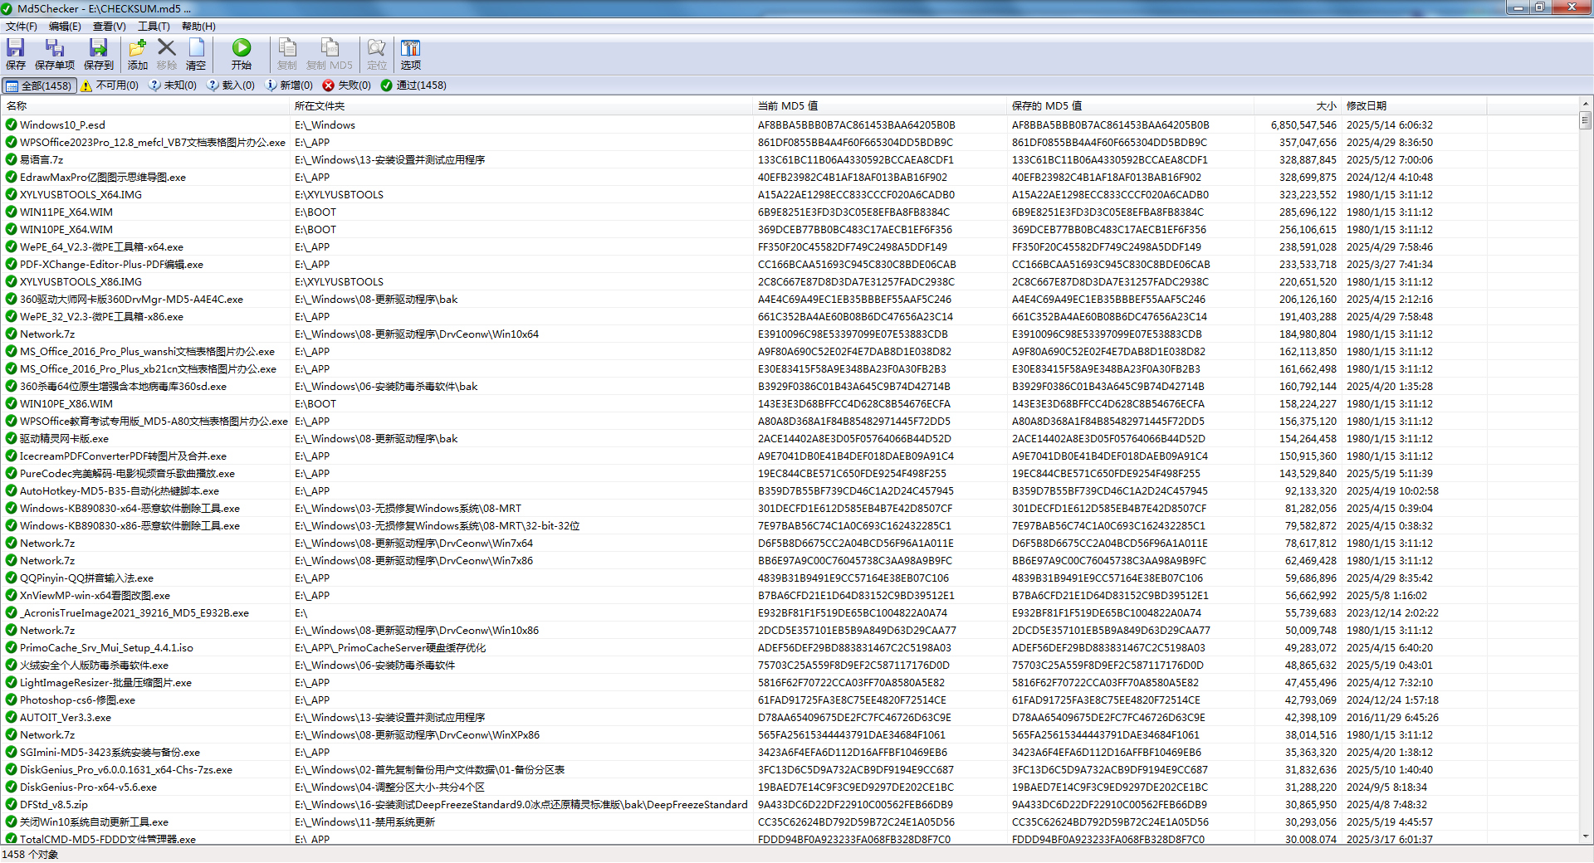
Task: Click the size value 55,739,683
Action: pyautogui.click(x=1311, y=613)
